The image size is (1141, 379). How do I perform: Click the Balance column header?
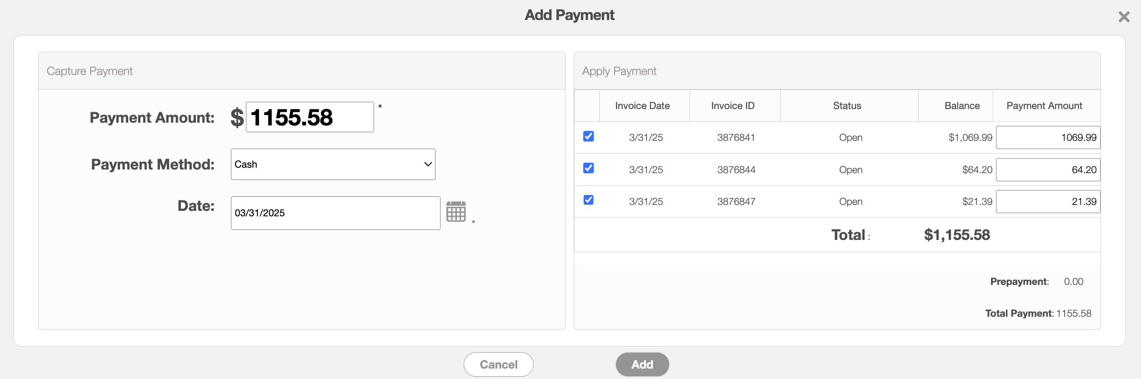tap(962, 106)
